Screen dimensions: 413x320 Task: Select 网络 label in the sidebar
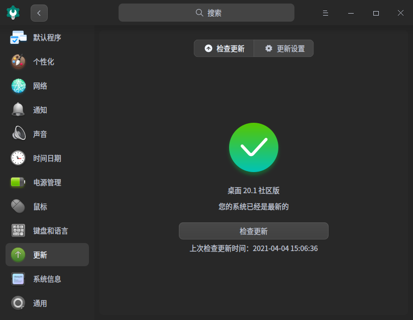(x=40, y=86)
